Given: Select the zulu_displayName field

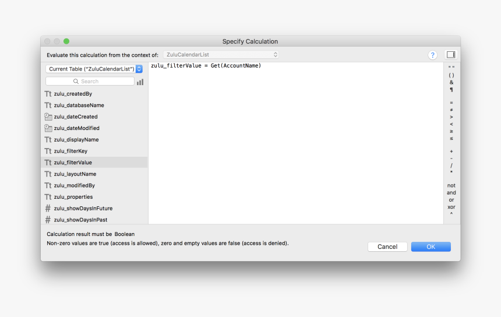Looking at the screenshot, I should click(x=94, y=140).
